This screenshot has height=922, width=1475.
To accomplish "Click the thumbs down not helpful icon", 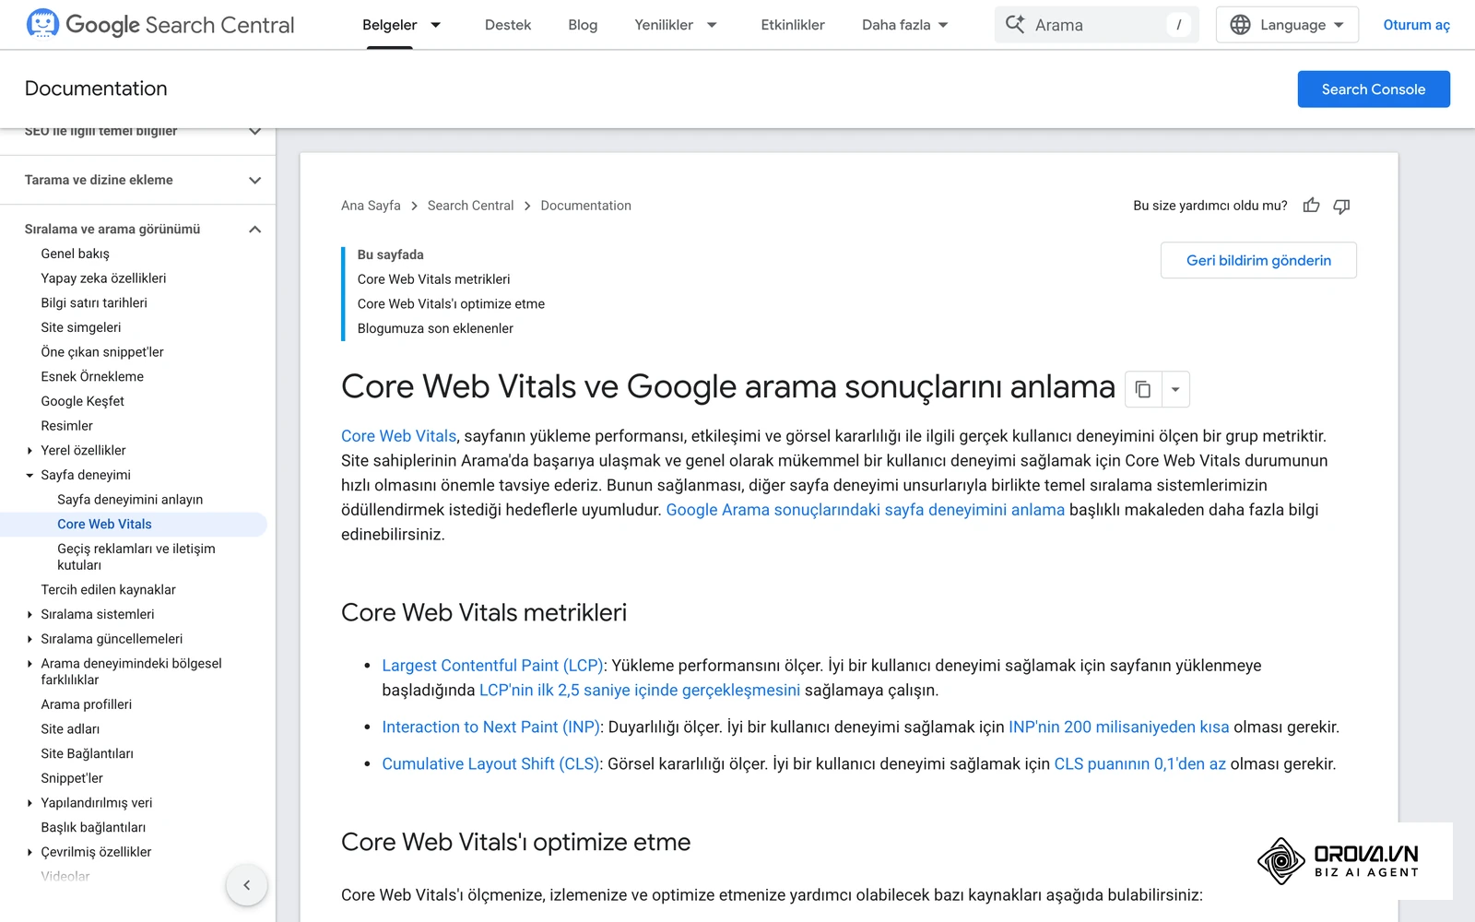I will pos(1341,206).
